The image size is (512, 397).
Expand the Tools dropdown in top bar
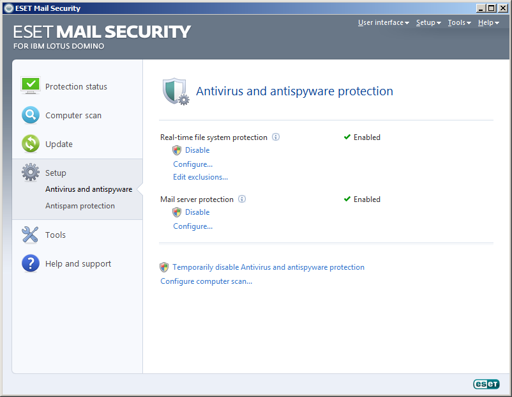[459, 22]
